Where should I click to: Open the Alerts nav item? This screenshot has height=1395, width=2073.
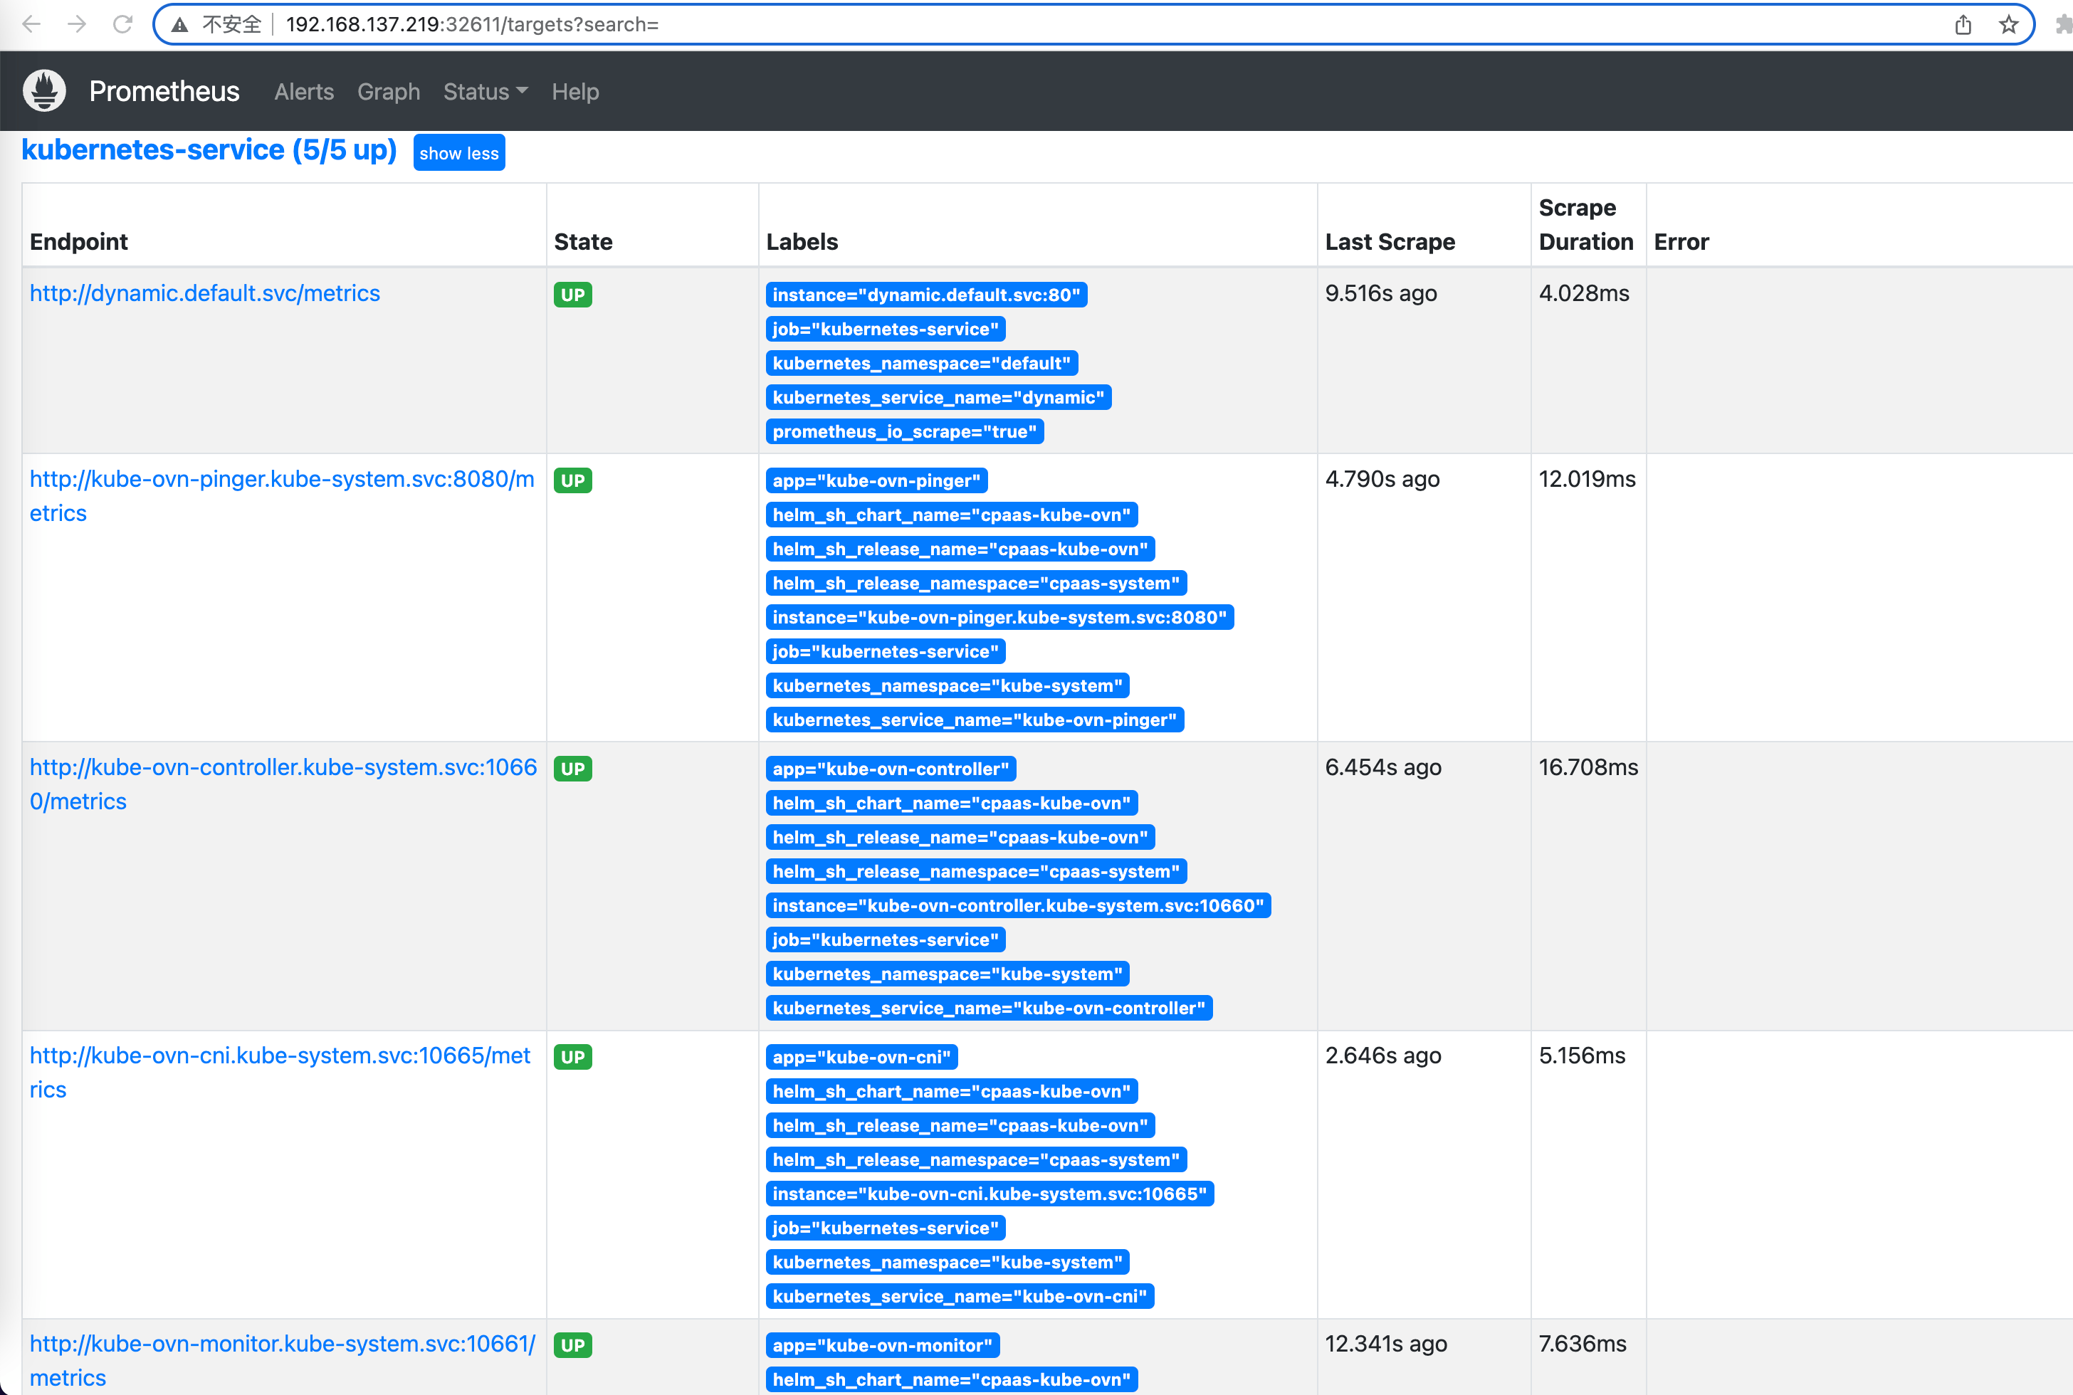click(x=303, y=92)
